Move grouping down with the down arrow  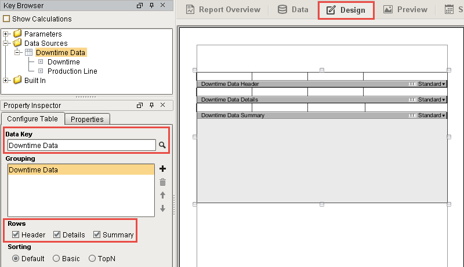[x=162, y=208]
